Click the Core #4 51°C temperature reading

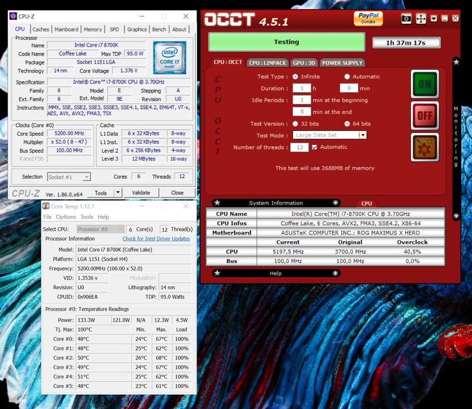coord(103,377)
